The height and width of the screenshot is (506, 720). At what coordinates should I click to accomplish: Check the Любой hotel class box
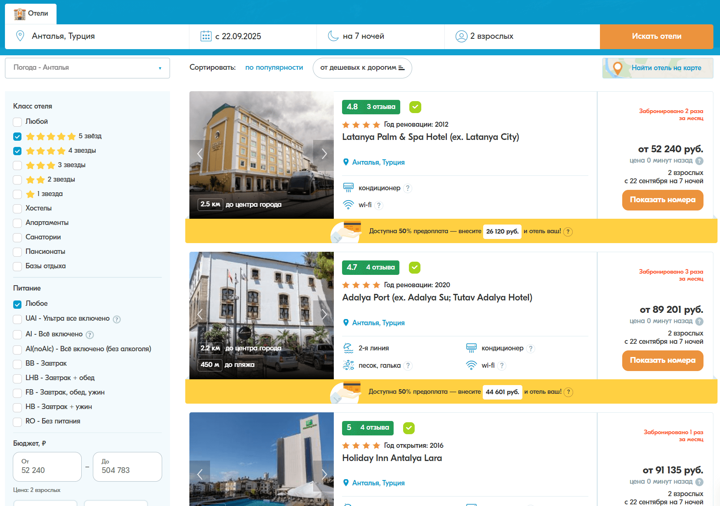pyautogui.click(x=17, y=122)
